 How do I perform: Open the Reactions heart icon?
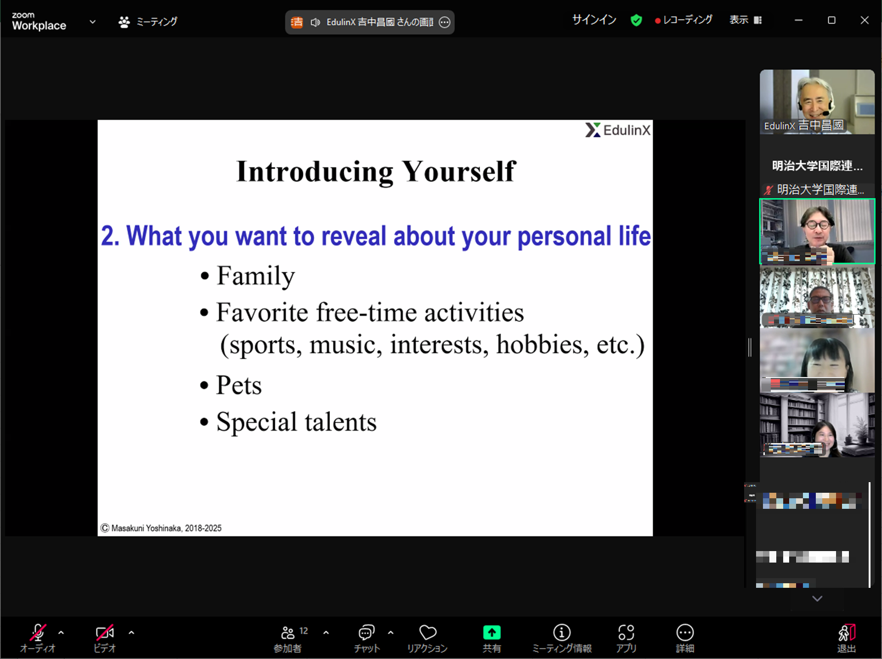(x=427, y=633)
